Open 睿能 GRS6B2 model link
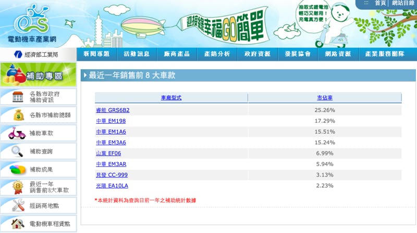The width and height of the screenshot is (417, 233). point(113,110)
